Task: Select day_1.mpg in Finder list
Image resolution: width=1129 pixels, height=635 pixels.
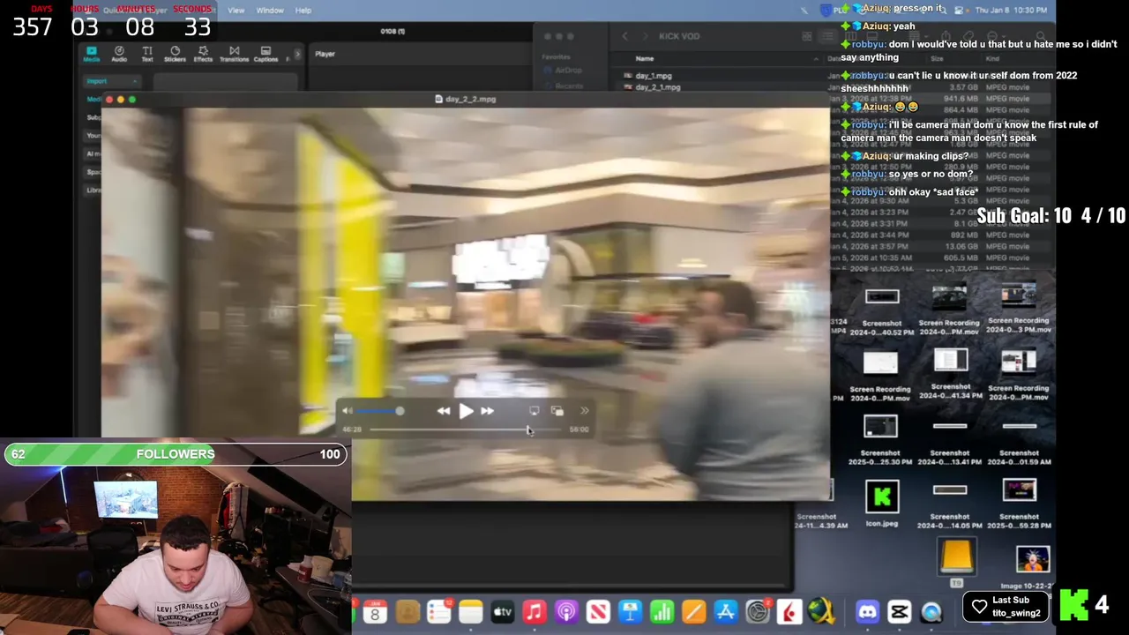Action: (654, 76)
